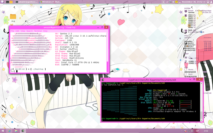The width and height of the screenshot is (213, 133).
Task: Open the network connection applet
Action: click(208, 2)
